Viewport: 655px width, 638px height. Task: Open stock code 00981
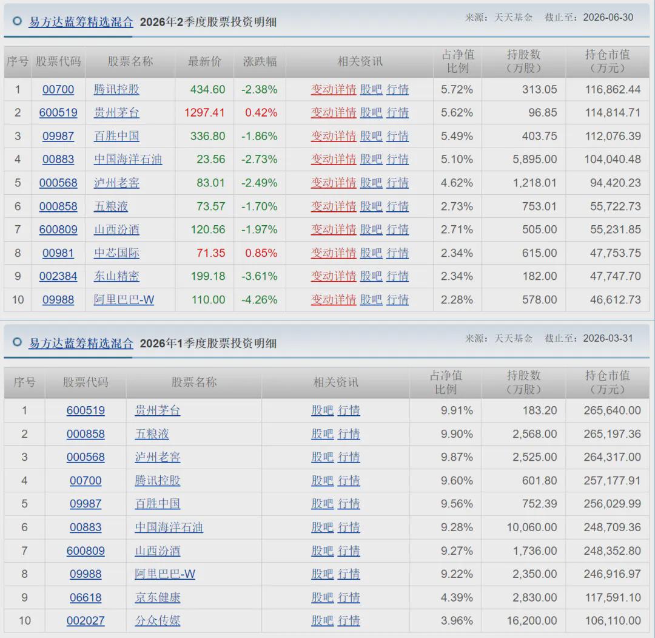58,253
